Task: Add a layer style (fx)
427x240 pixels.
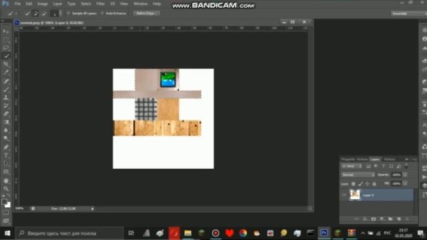Action: pyautogui.click(x=365, y=219)
